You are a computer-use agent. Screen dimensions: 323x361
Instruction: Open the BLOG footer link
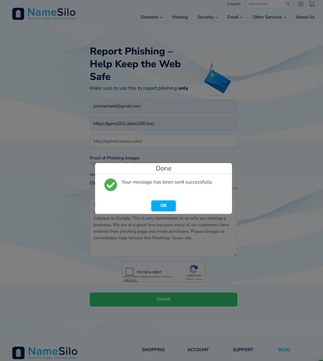click(x=284, y=350)
